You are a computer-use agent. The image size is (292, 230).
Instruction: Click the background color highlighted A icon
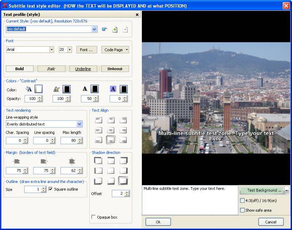coord(113,89)
